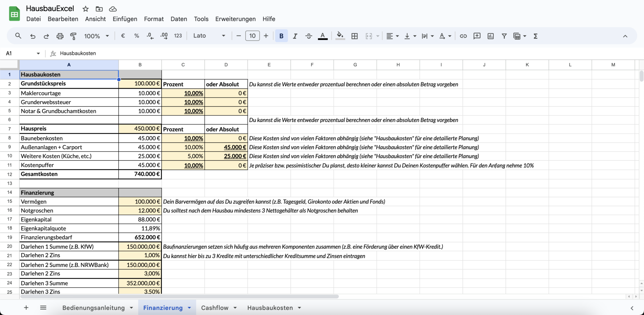Open the Finanzierung sheet tab menu
644x315 pixels.
point(189,308)
